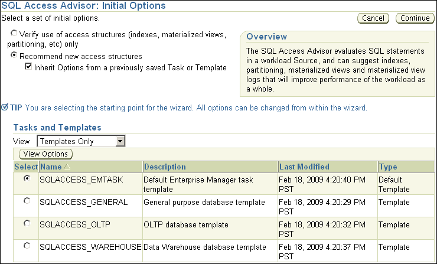Image resolution: width=437 pixels, height=264 pixels.
Task: Choose the SQLACCESS_WAREHOUSE template radio button
Action: (x=26, y=246)
